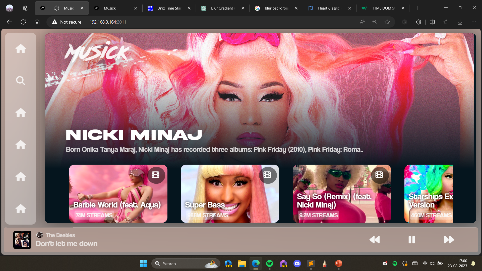Go back to the previous track

pos(375,240)
